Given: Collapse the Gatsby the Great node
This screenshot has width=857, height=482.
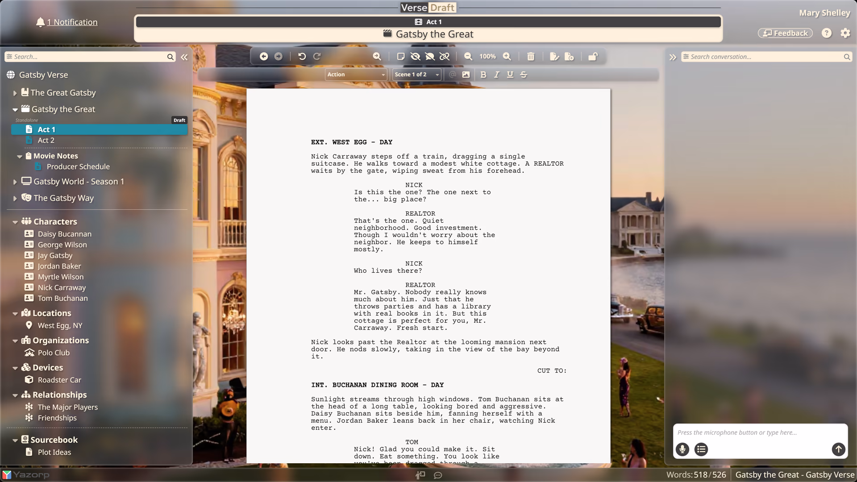Looking at the screenshot, I should click(x=15, y=109).
